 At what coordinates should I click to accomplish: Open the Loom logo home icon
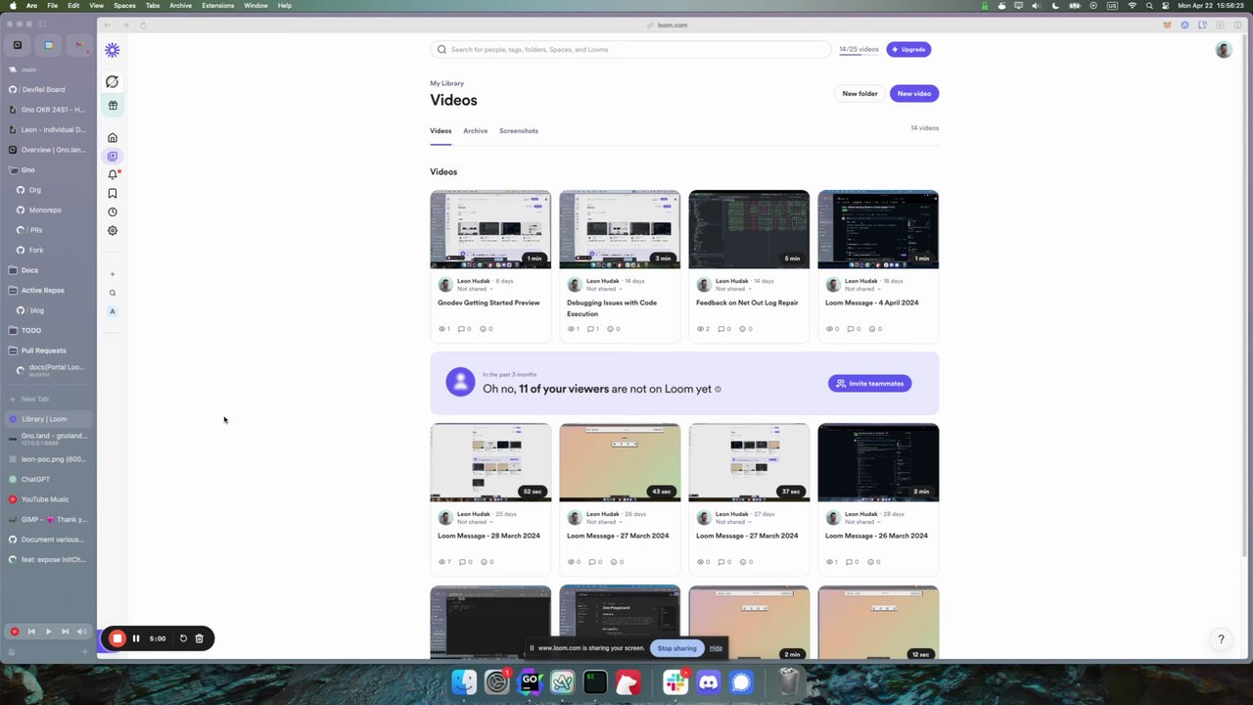click(x=113, y=50)
